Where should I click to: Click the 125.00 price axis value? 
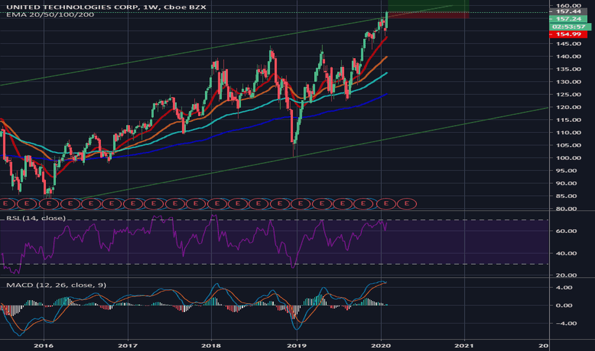tap(568, 94)
